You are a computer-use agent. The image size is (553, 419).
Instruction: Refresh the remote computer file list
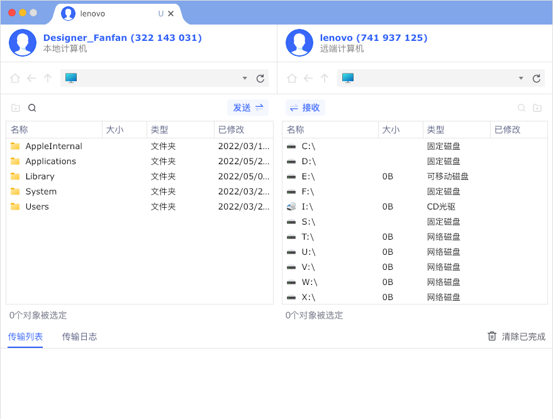[x=537, y=78]
